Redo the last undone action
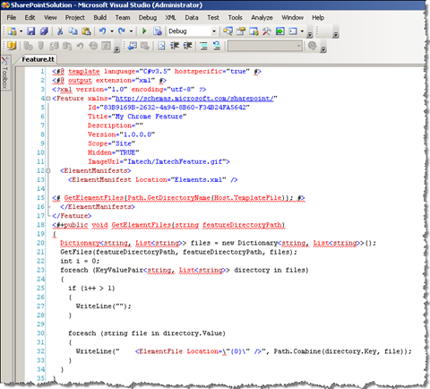 122,31
